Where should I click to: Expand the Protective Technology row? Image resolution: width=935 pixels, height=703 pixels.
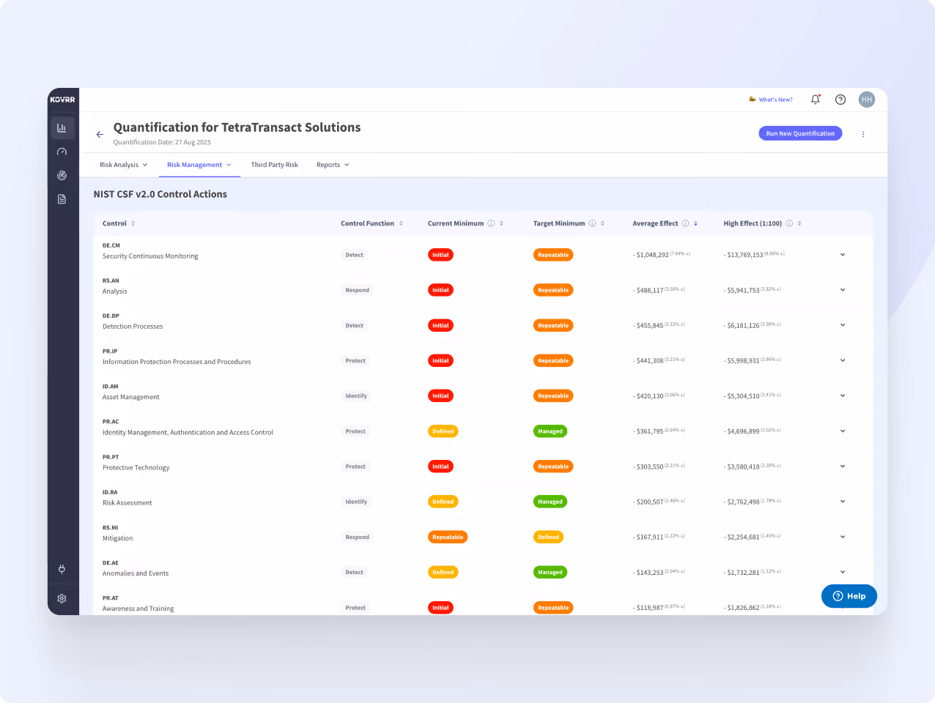(843, 466)
